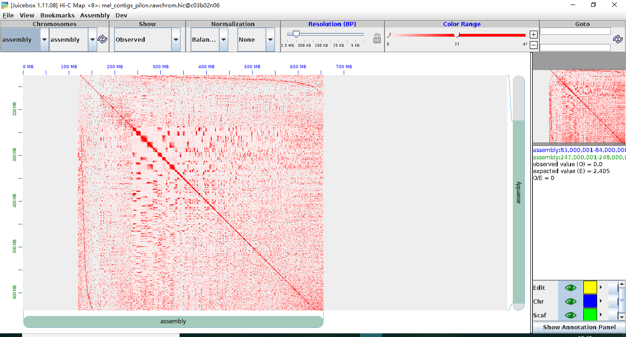The height and width of the screenshot is (337, 626).
Task: Click the Goto refresh arrows icon
Action: pos(618,39)
